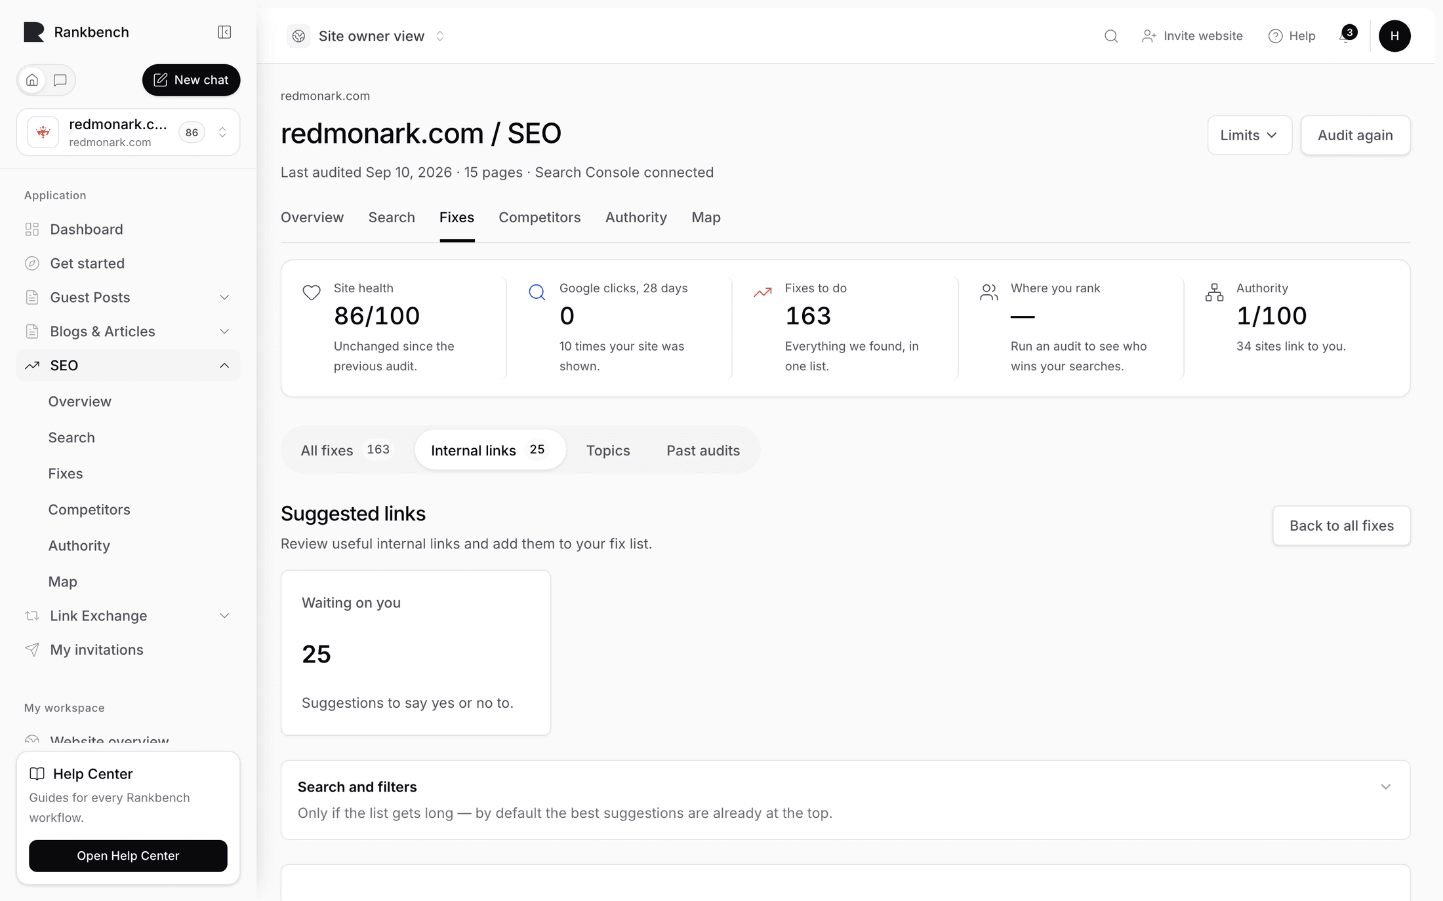Open Dashboard in sidebar
This screenshot has height=901, width=1443.
click(128, 229)
